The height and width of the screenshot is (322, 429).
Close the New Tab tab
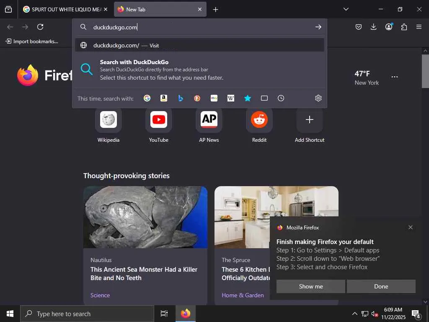[x=200, y=9]
